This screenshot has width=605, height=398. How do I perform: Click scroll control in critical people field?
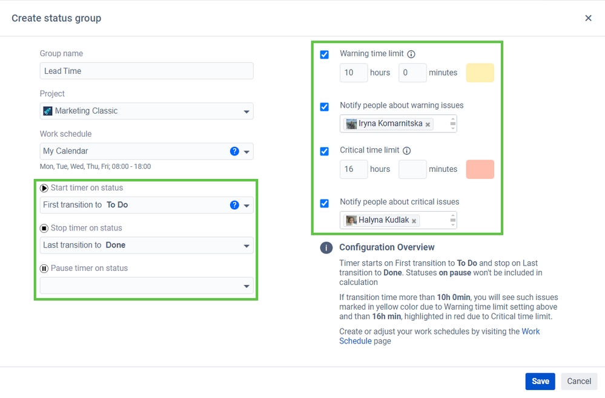point(453,220)
